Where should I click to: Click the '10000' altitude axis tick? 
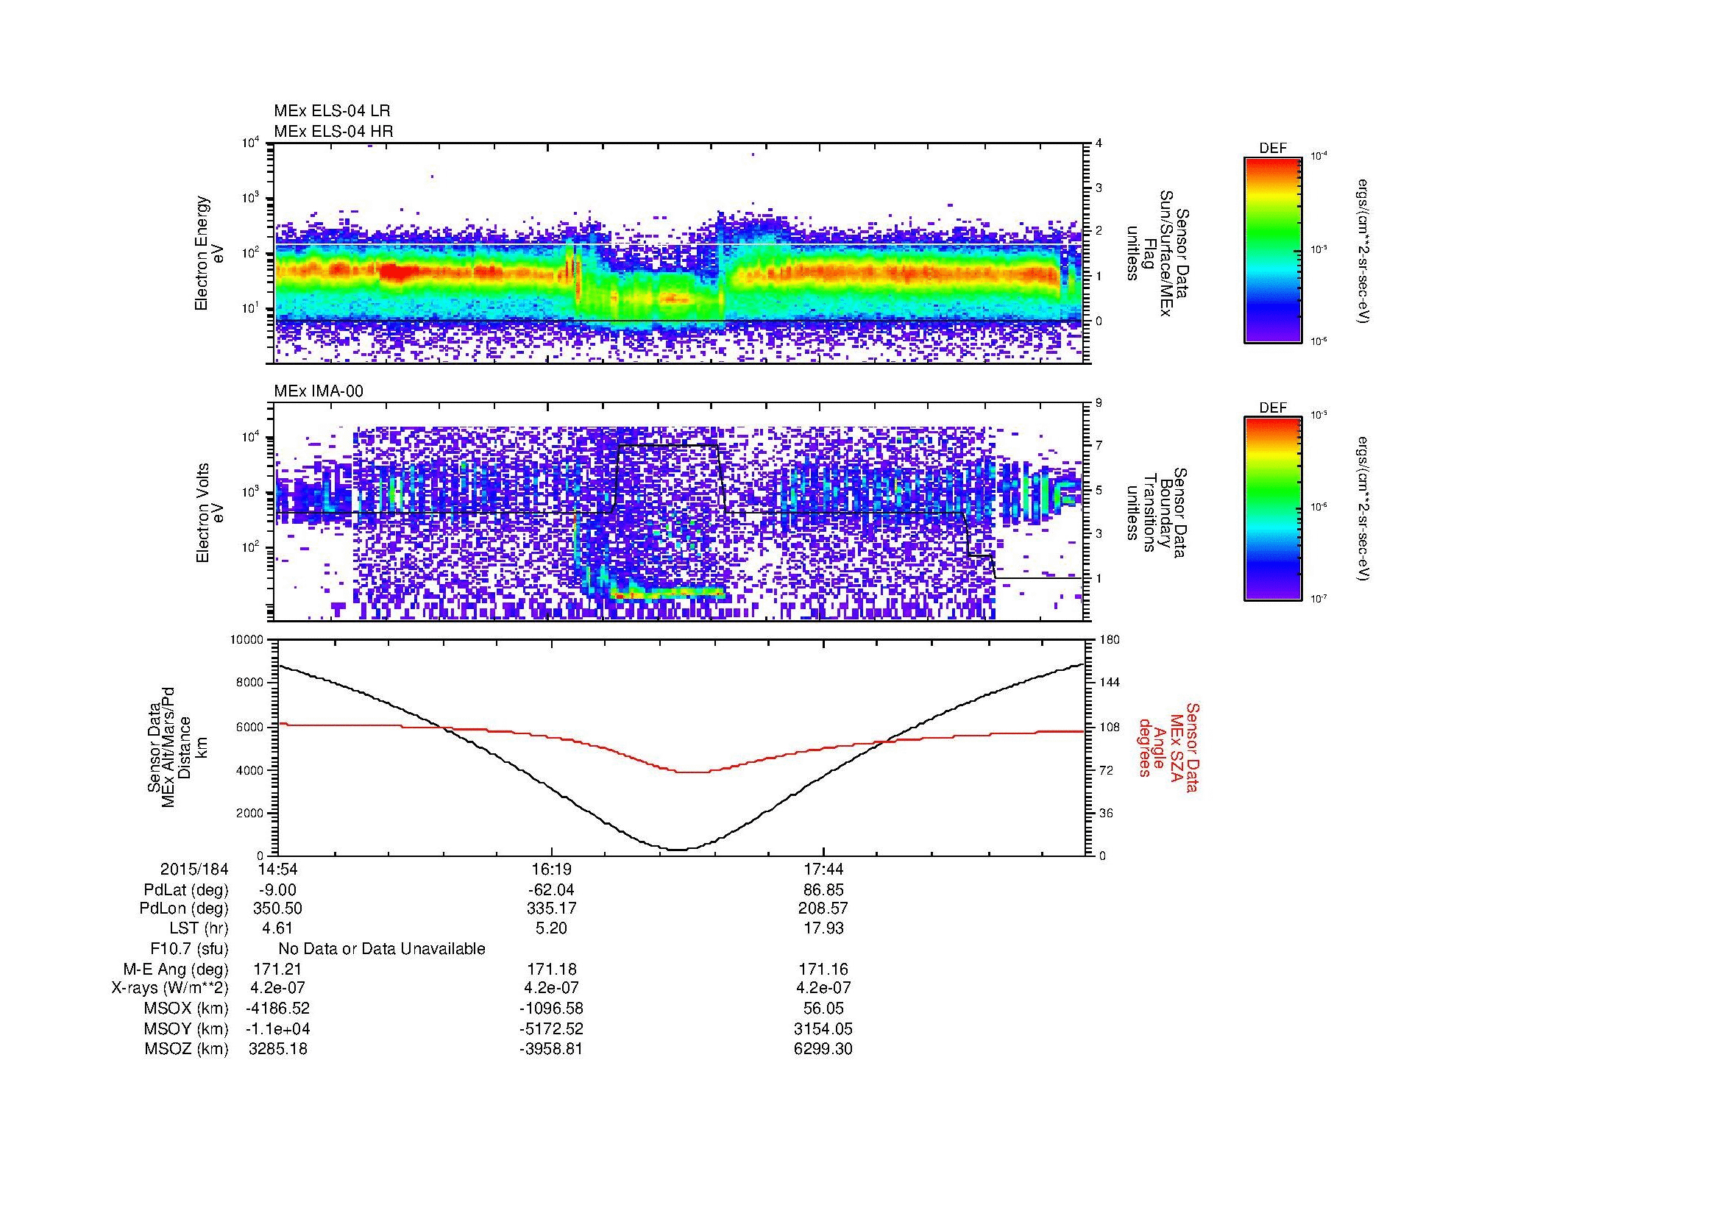247,640
